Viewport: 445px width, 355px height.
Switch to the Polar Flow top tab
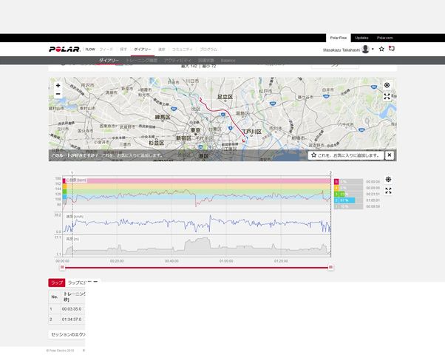coord(339,38)
